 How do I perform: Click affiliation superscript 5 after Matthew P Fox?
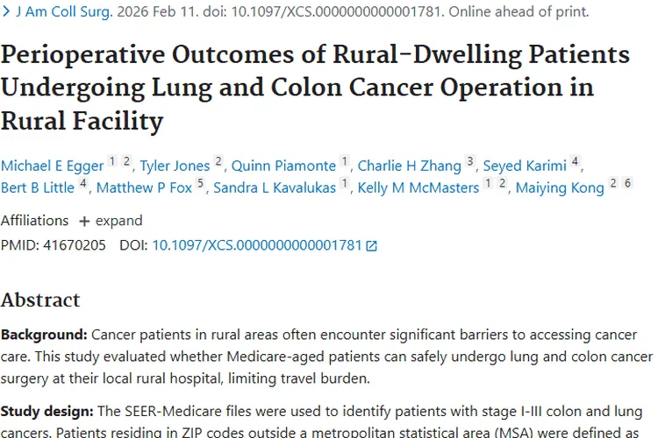pyautogui.click(x=200, y=184)
